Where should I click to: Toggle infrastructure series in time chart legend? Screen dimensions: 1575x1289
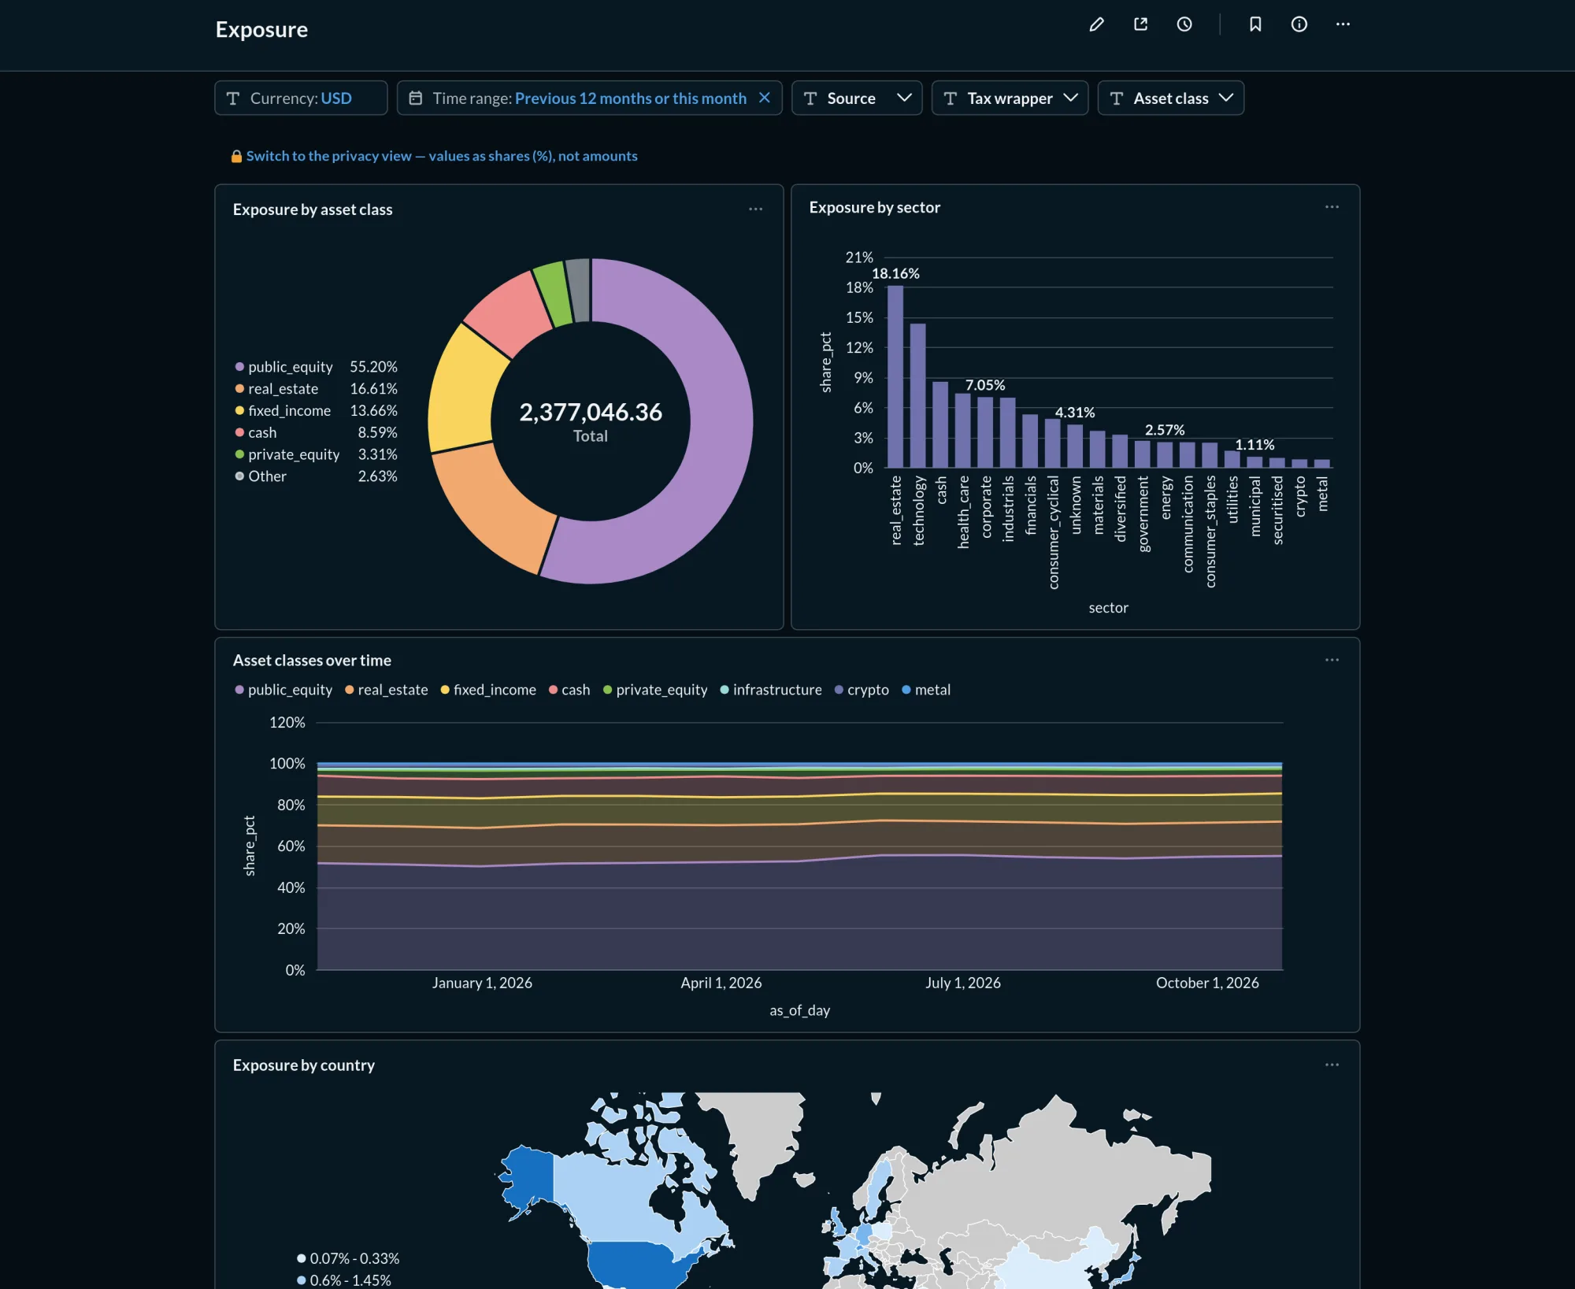coord(771,690)
